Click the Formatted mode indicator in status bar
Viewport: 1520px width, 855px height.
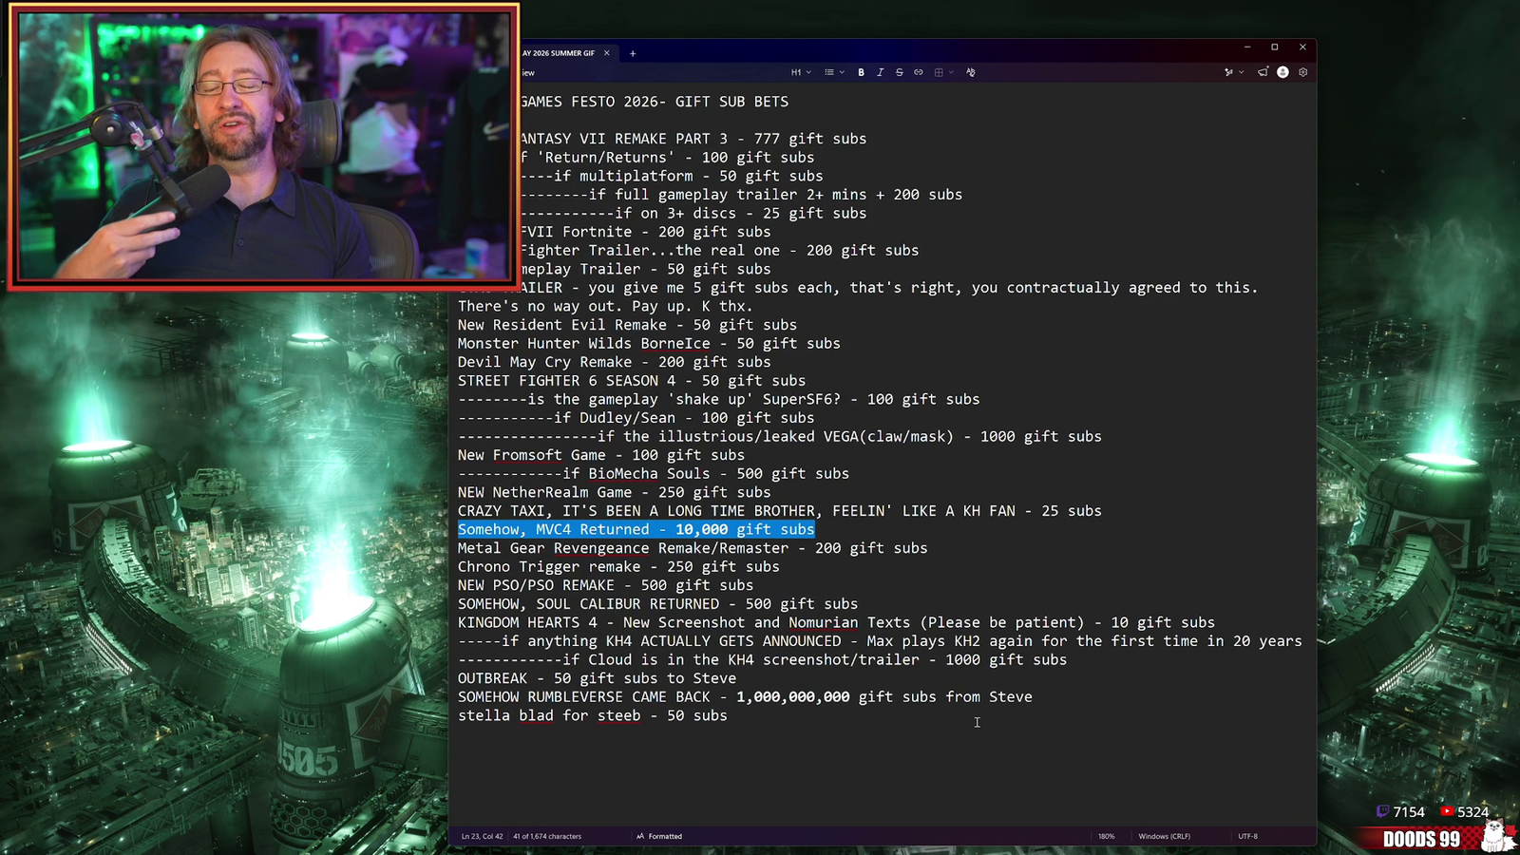(x=659, y=837)
